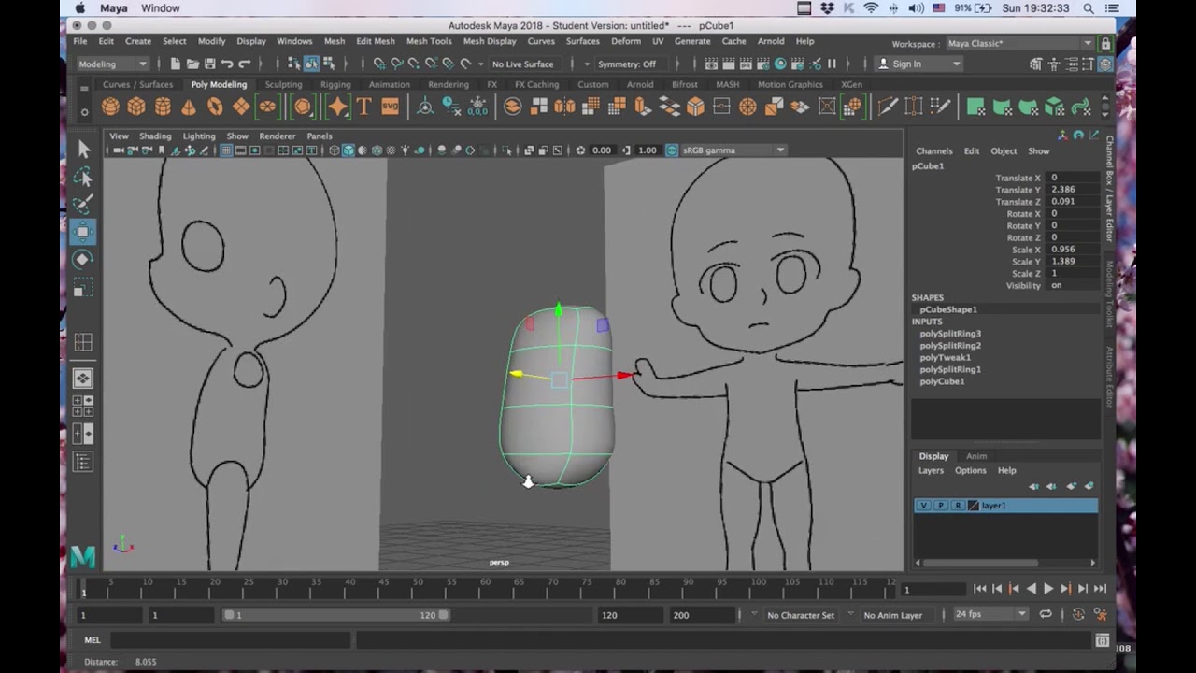
Task: Activate the Move tool in toolbox
Action: point(83,232)
